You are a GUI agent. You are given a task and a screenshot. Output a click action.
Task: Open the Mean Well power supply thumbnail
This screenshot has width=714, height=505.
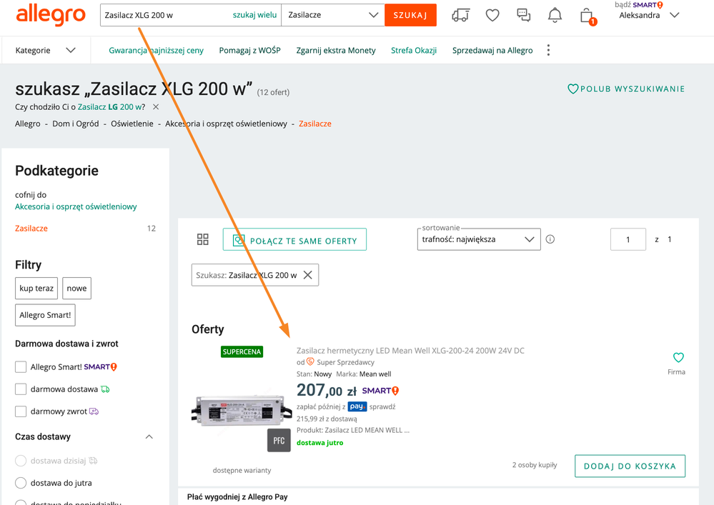(242, 410)
